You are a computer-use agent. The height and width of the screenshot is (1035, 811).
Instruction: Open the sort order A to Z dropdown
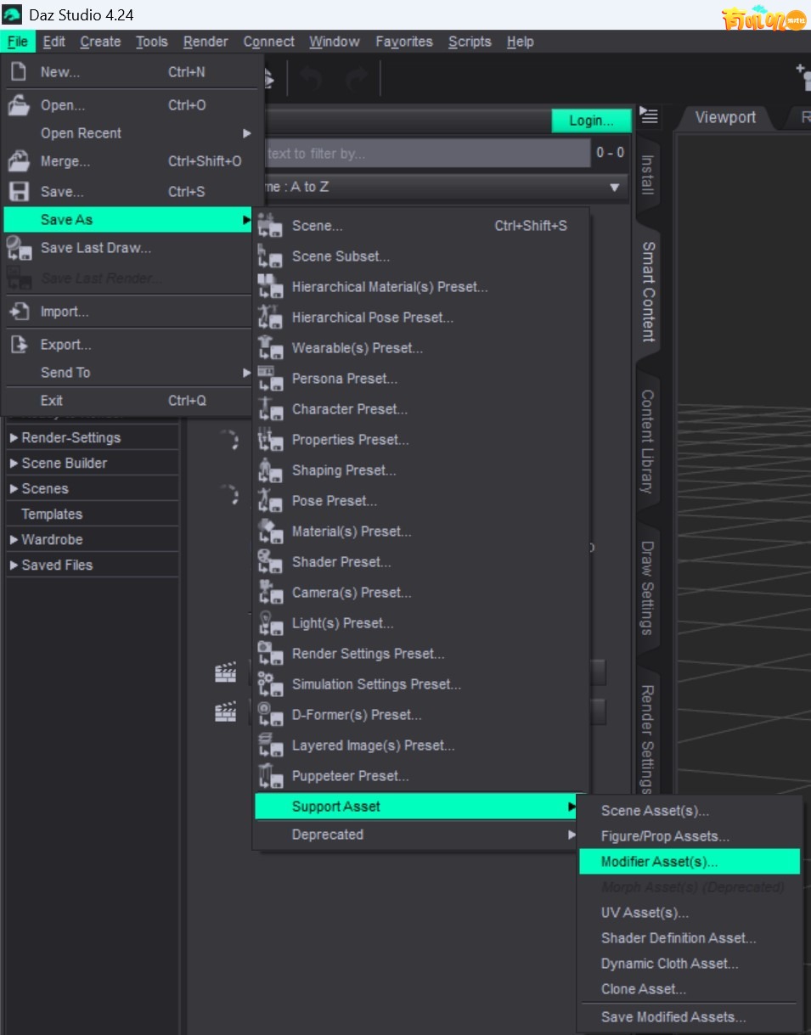[613, 187]
